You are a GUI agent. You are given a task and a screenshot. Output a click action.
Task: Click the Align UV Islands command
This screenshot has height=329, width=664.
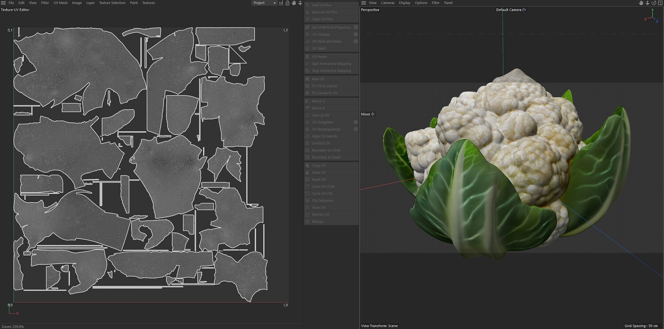[x=331, y=137]
